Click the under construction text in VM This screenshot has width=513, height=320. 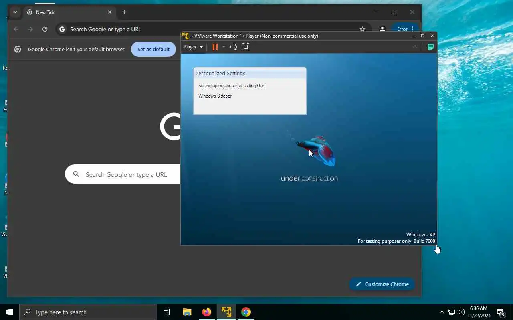(x=309, y=178)
